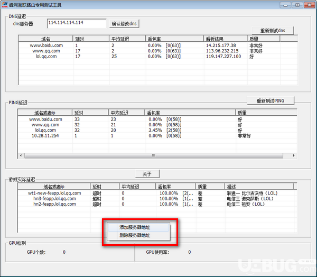Click 非常好 quality cell for 10.28.11.254
Screen dimensions: 317x277
click(244, 135)
